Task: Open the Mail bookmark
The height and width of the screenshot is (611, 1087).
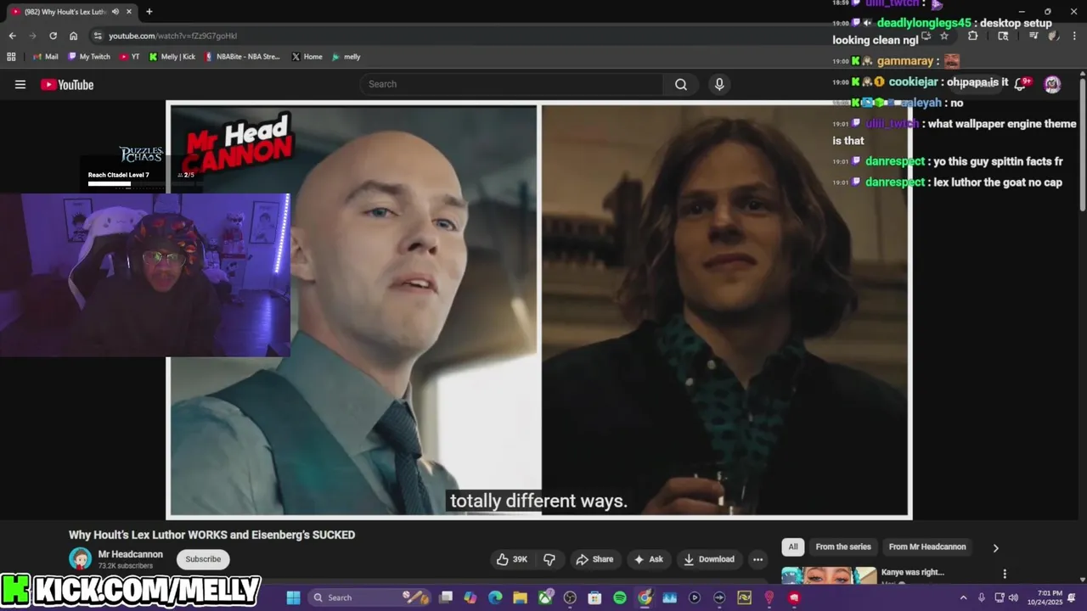Action: 45,57
